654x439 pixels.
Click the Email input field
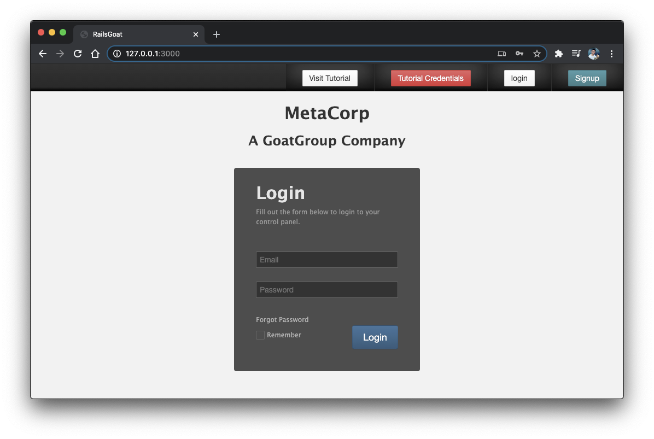(326, 259)
